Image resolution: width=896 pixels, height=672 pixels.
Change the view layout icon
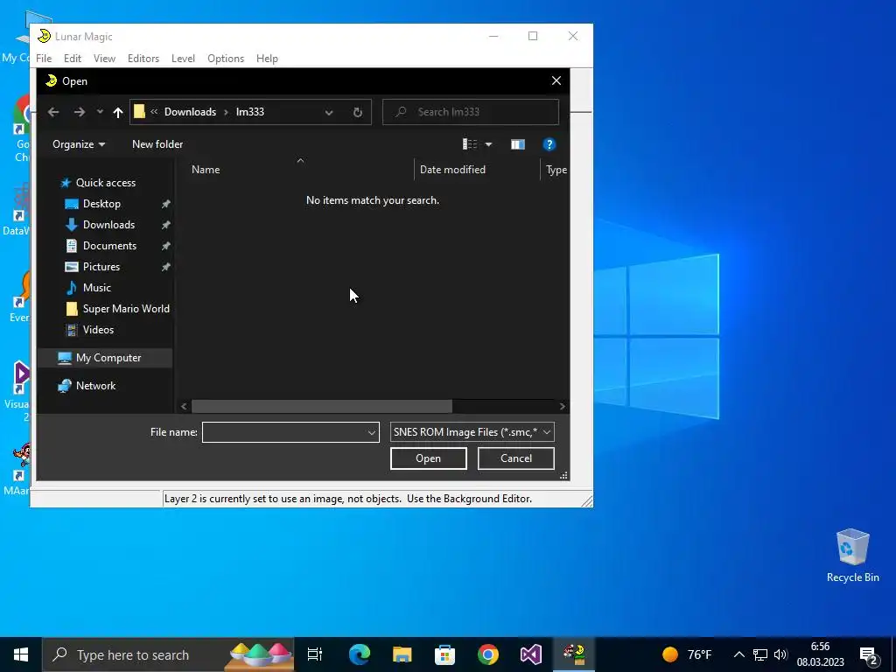point(470,144)
